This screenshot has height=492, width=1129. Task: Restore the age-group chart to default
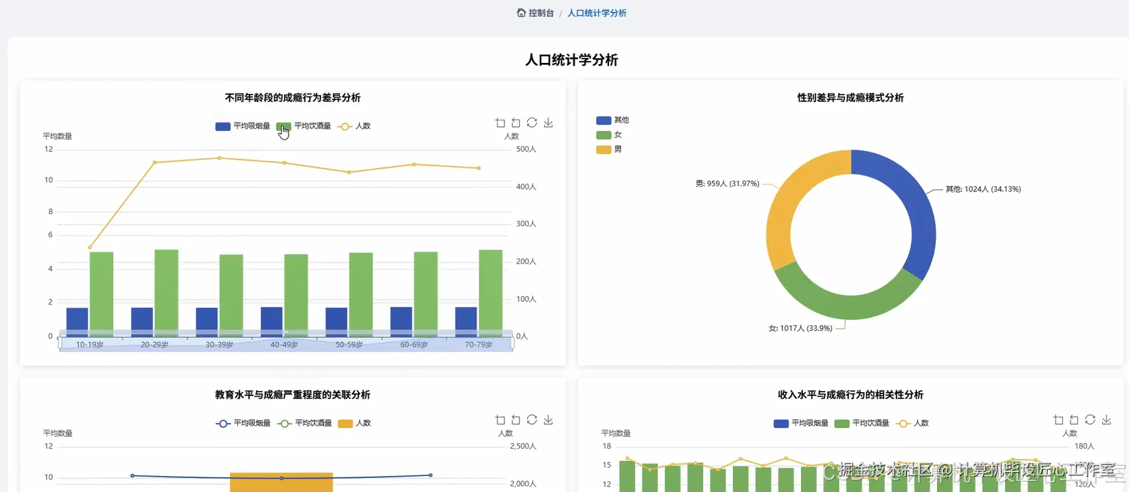(x=532, y=123)
